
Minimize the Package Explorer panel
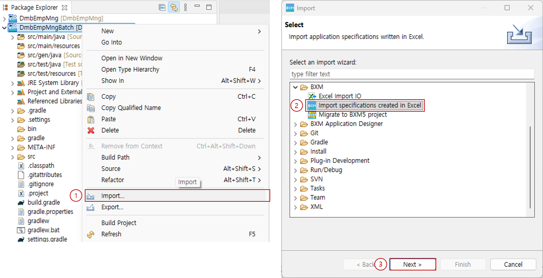197,6
